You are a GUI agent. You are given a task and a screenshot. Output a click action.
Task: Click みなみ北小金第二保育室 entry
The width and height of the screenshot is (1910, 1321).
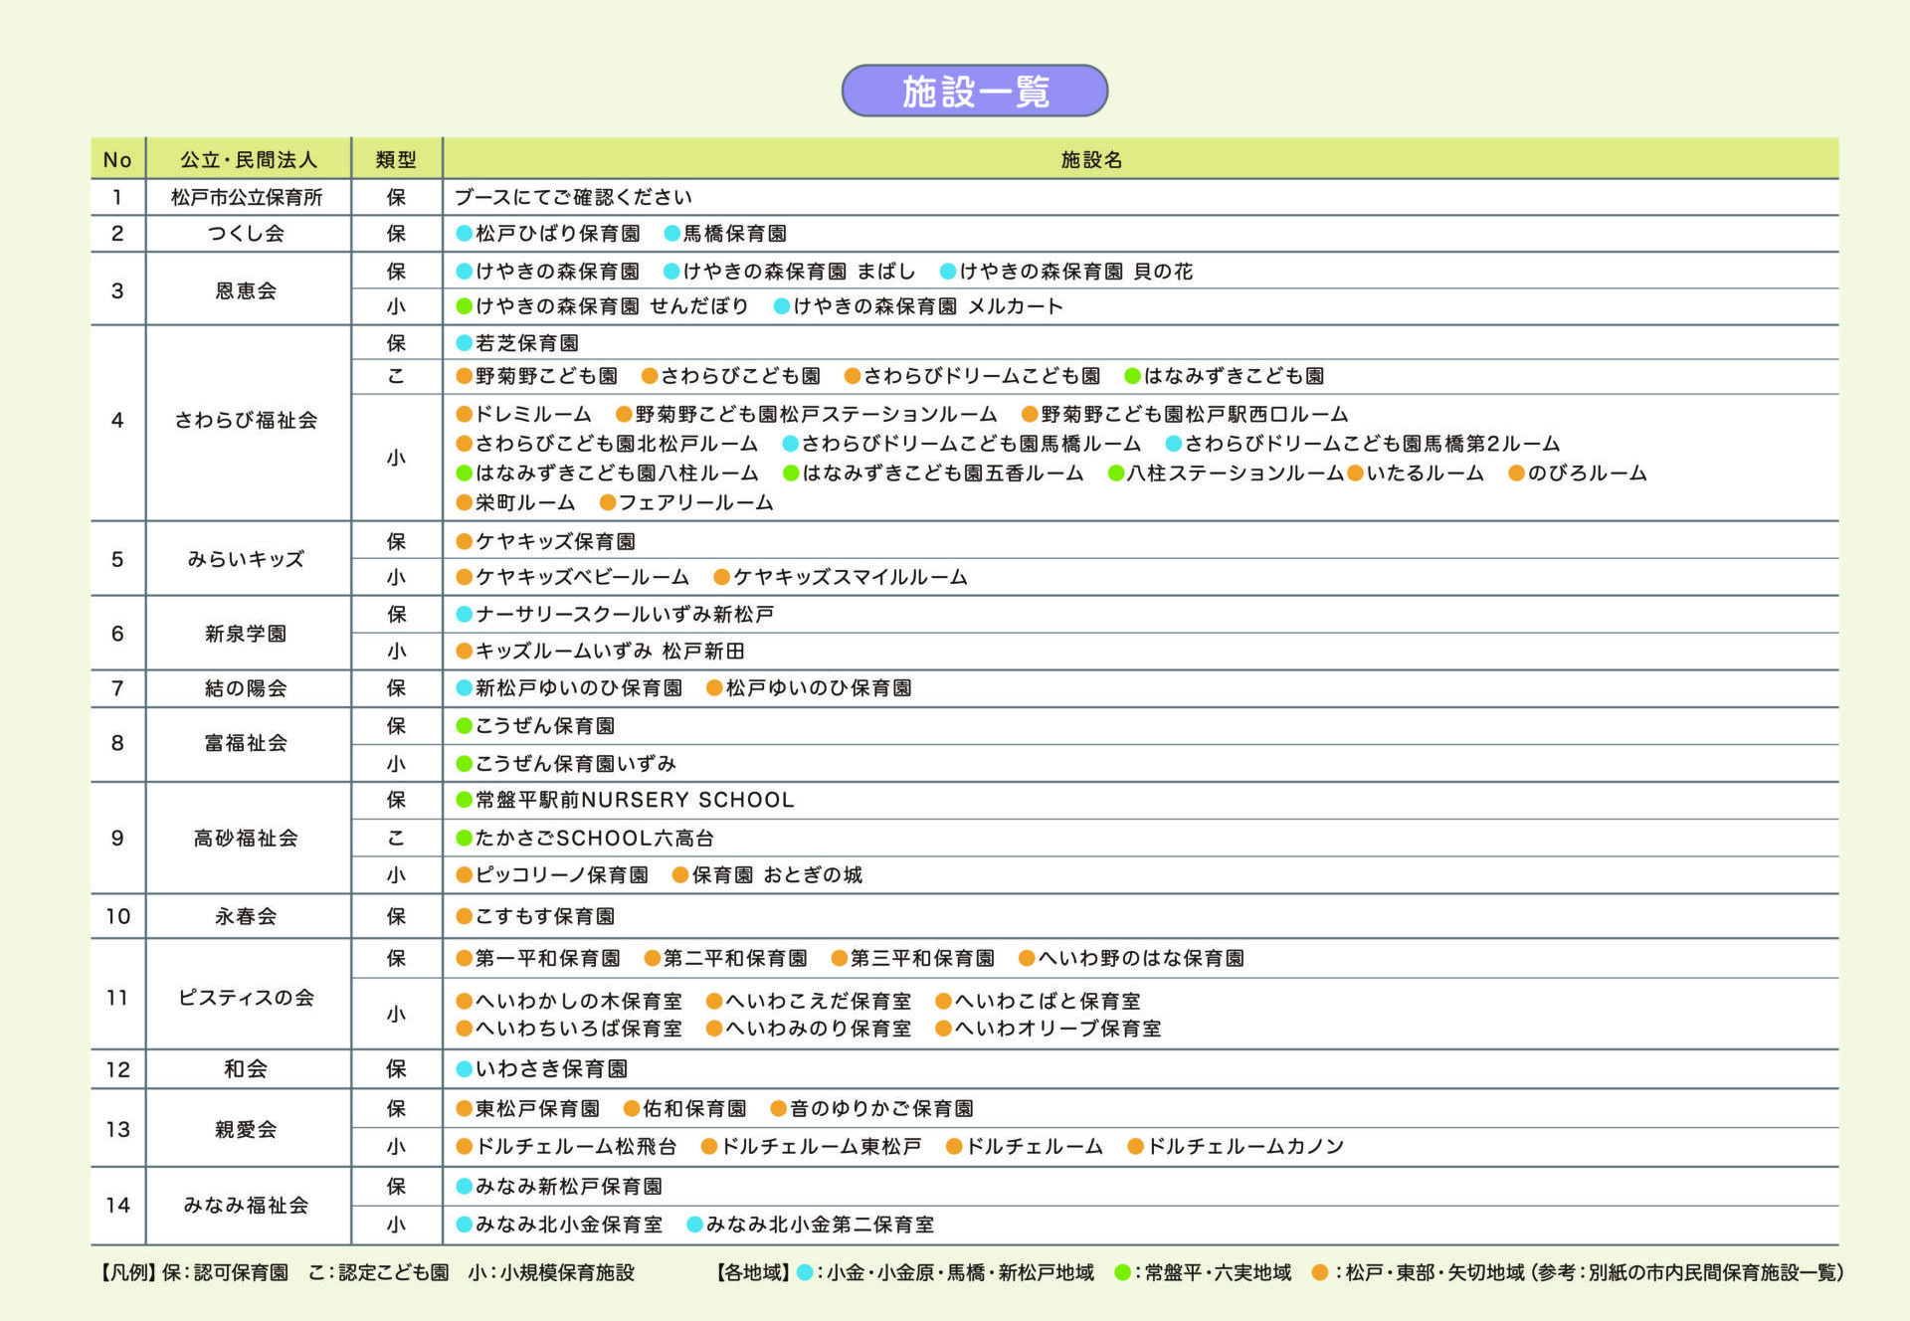click(x=820, y=1225)
